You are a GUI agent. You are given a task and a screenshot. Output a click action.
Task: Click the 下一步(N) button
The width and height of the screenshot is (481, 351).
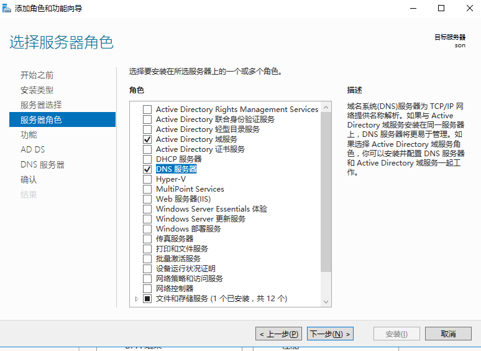[330, 334]
